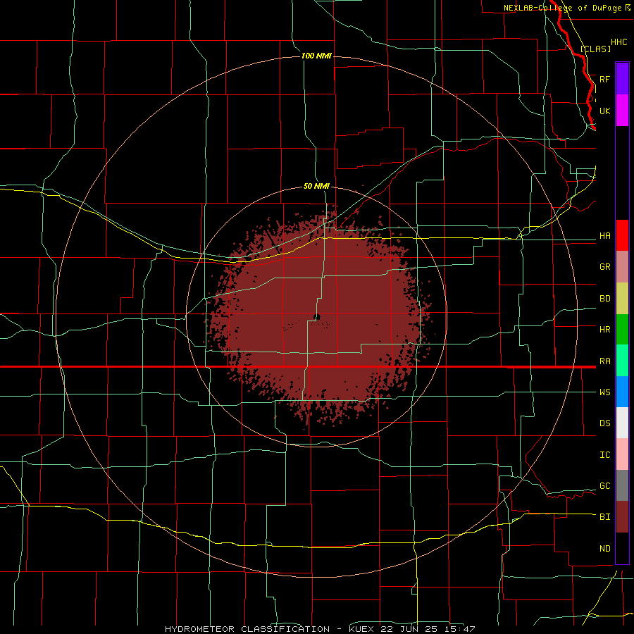Select the dark green HR legend swatch
The height and width of the screenshot is (634, 634).
coord(622,330)
